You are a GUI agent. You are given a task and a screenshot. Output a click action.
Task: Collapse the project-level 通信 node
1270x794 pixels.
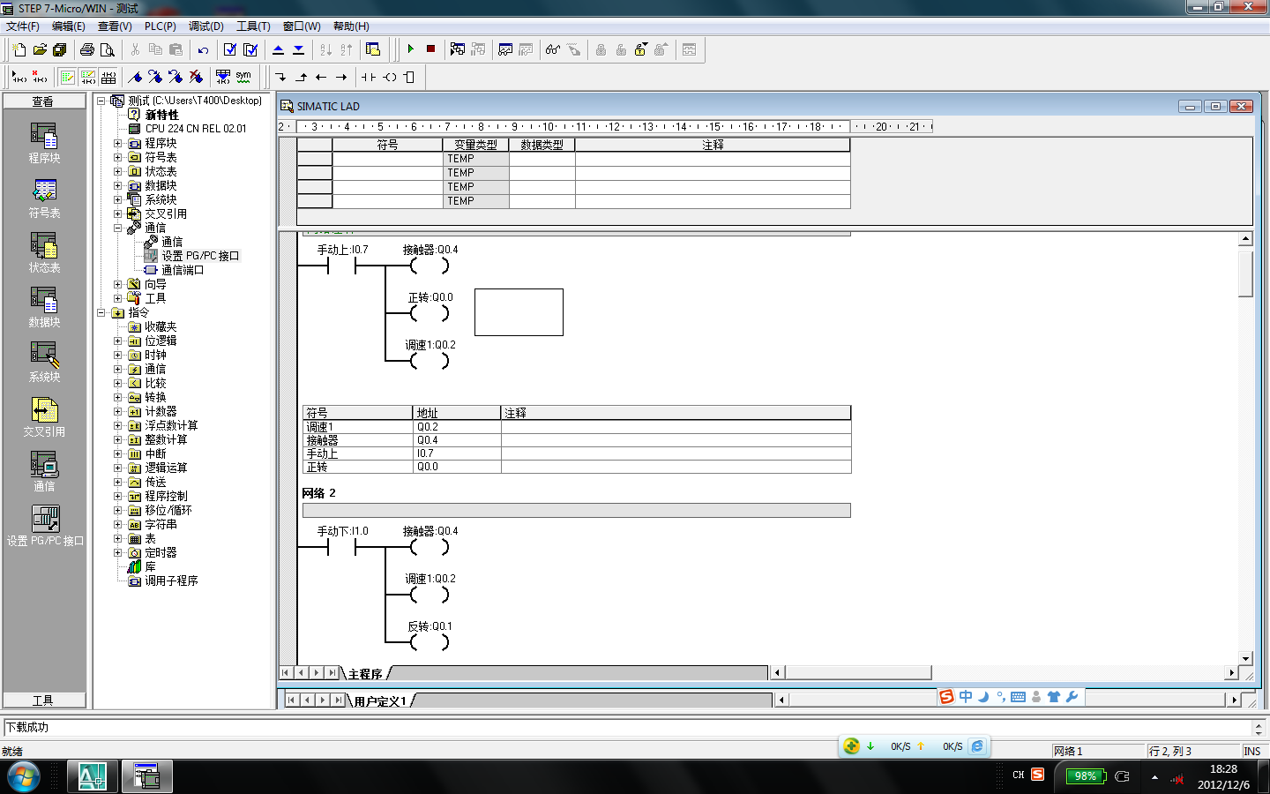click(x=118, y=228)
